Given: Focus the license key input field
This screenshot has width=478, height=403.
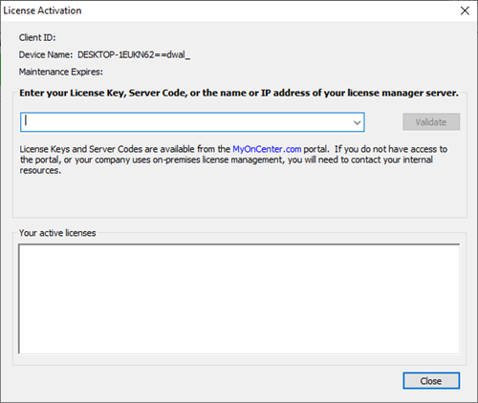Looking at the screenshot, I should [186, 122].
